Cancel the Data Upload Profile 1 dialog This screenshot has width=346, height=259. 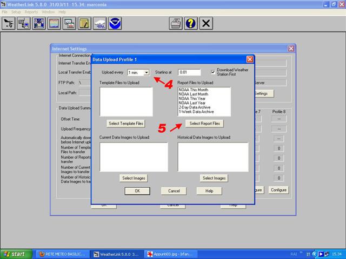(x=174, y=191)
